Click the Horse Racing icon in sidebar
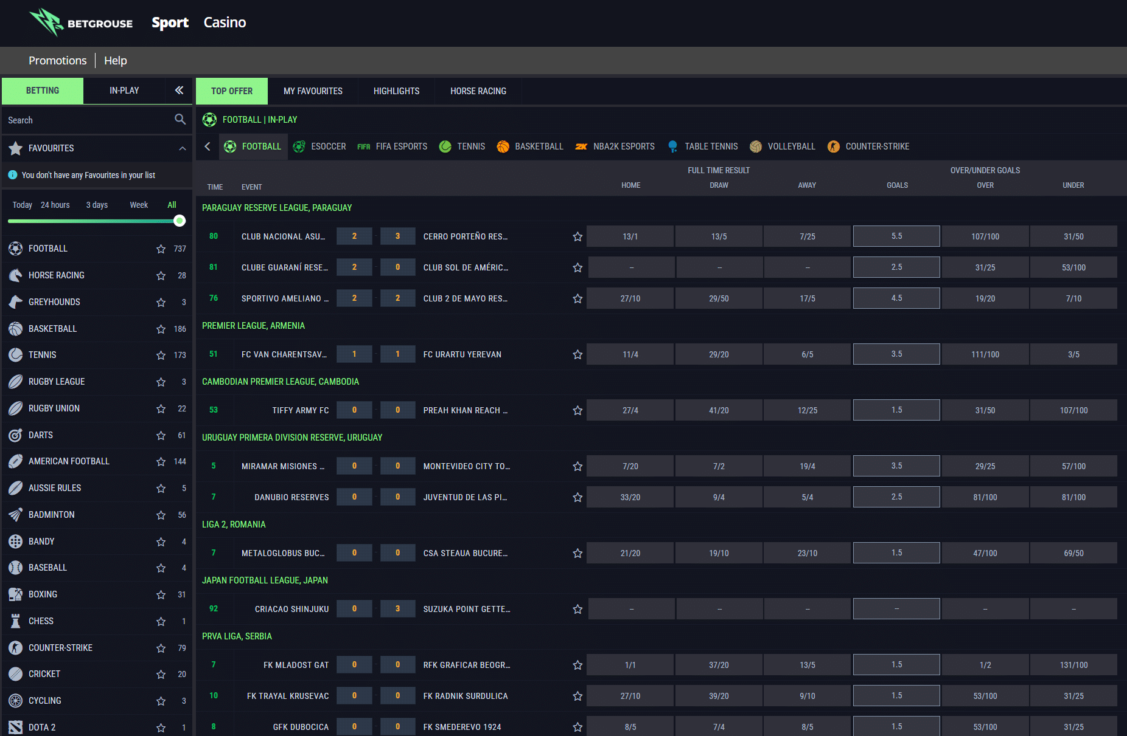1127x736 pixels. click(x=16, y=275)
